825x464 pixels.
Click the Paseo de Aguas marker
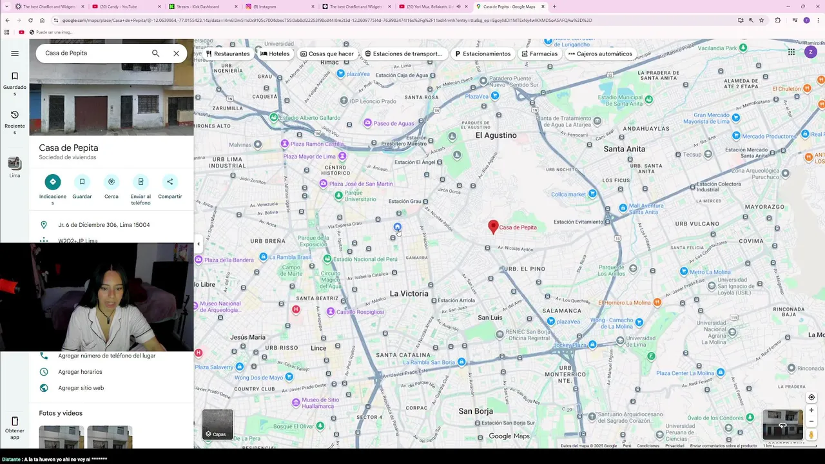coord(367,123)
